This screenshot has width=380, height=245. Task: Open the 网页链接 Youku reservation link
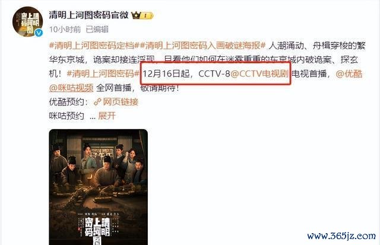pyautogui.click(x=121, y=102)
